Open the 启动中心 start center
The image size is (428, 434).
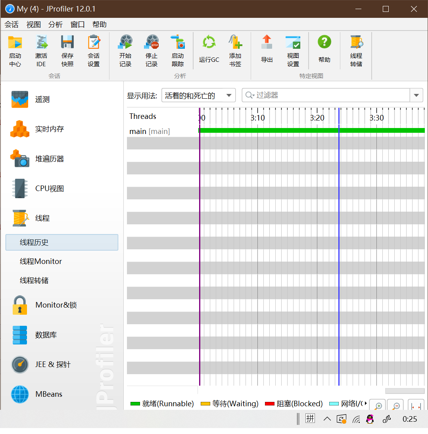15,51
